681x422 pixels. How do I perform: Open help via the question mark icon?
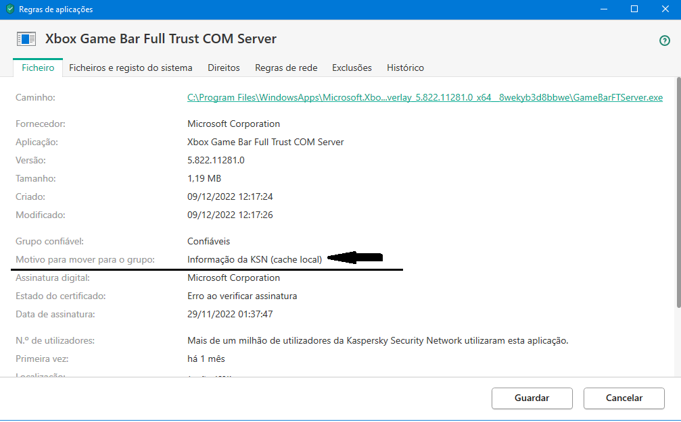click(x=665, y=41)
